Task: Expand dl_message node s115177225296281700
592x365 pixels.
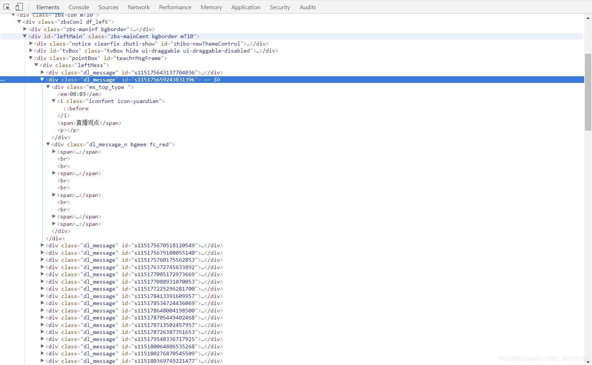Action: [42, 288]
